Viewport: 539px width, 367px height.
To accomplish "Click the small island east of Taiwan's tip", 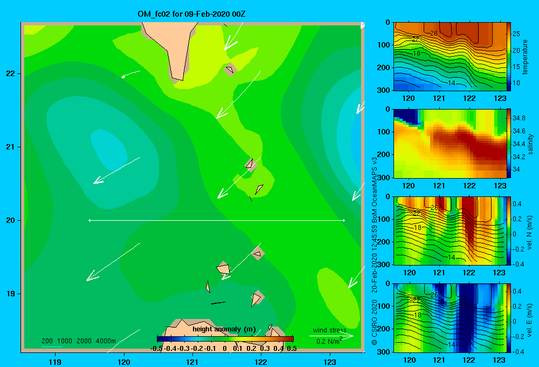I will (230, 70).
